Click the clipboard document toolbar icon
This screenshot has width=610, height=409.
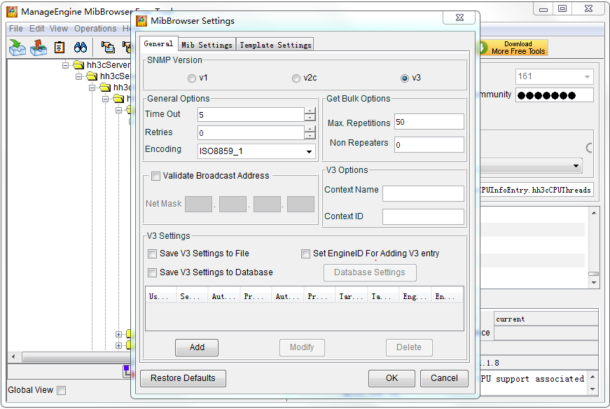click(x=59, y=48)
